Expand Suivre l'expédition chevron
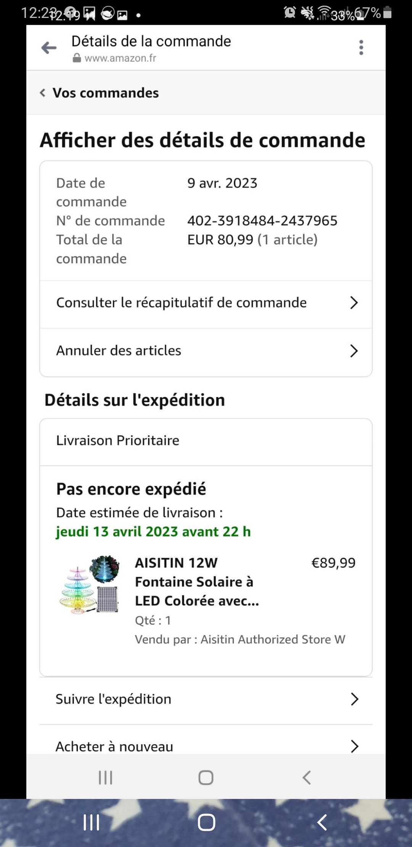The image size is (412, 847). (x=354, y=699)
